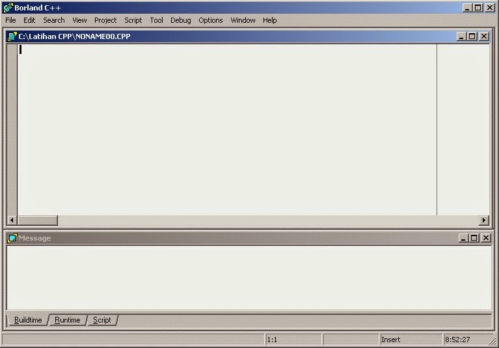
Task: Switch to the Runtime tab
Action: click(68, 319)
